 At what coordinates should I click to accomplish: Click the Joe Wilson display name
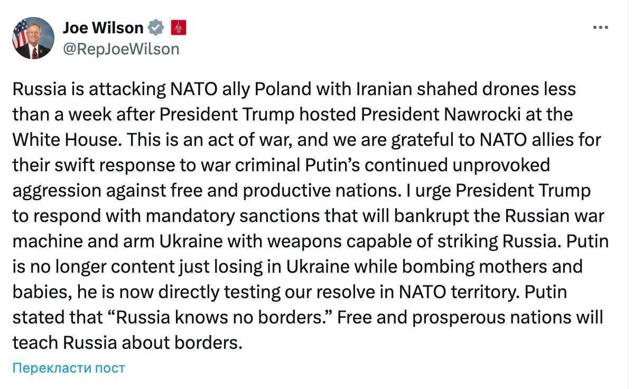click(103, 27)
